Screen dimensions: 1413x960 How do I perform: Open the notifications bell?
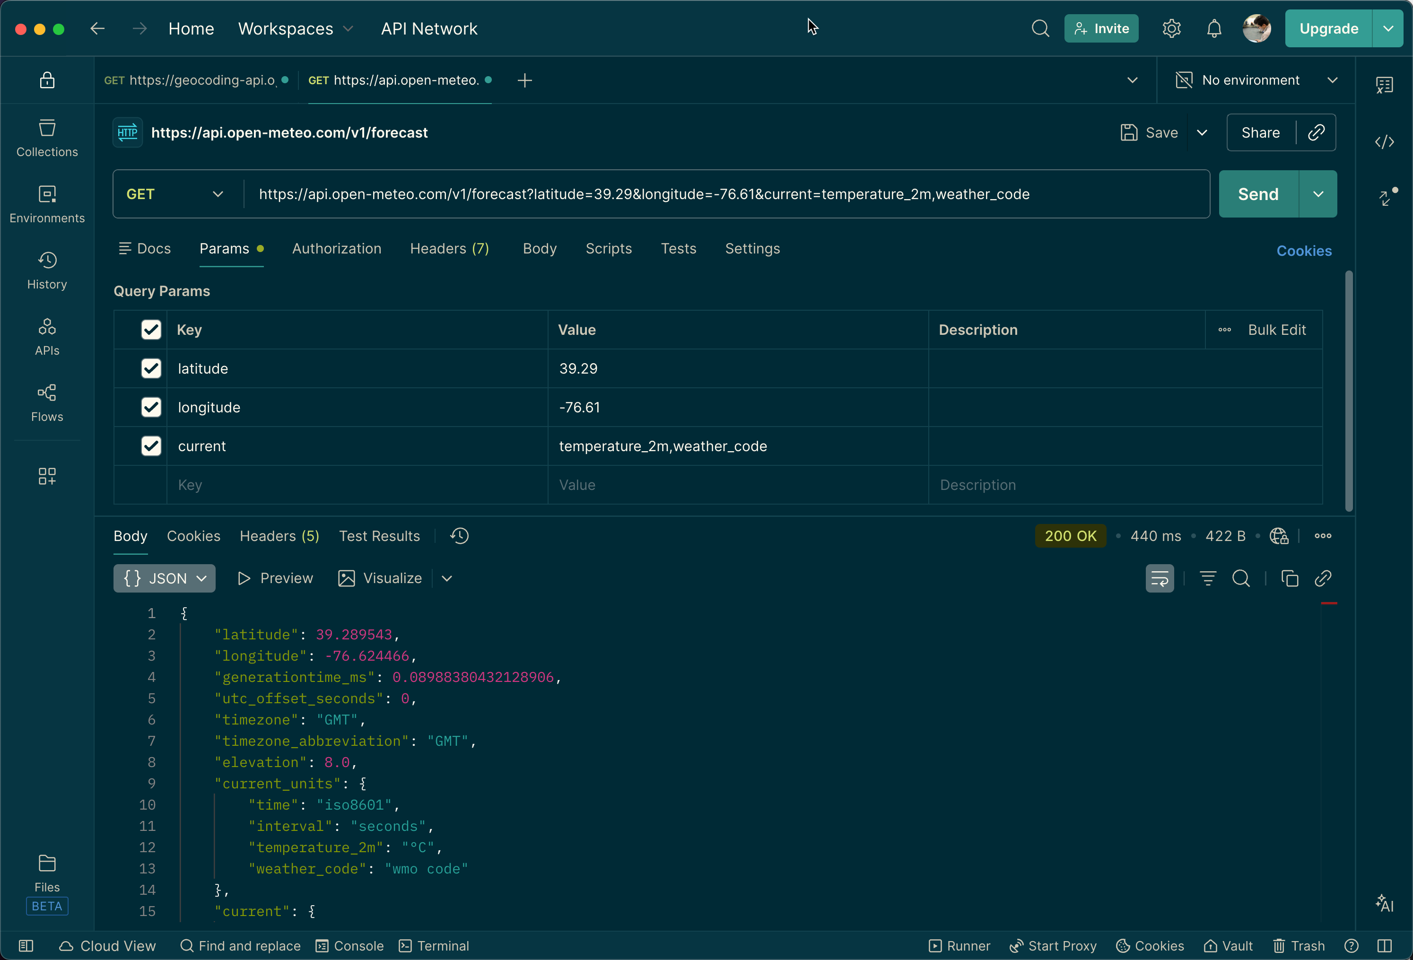click(1214, 28)
